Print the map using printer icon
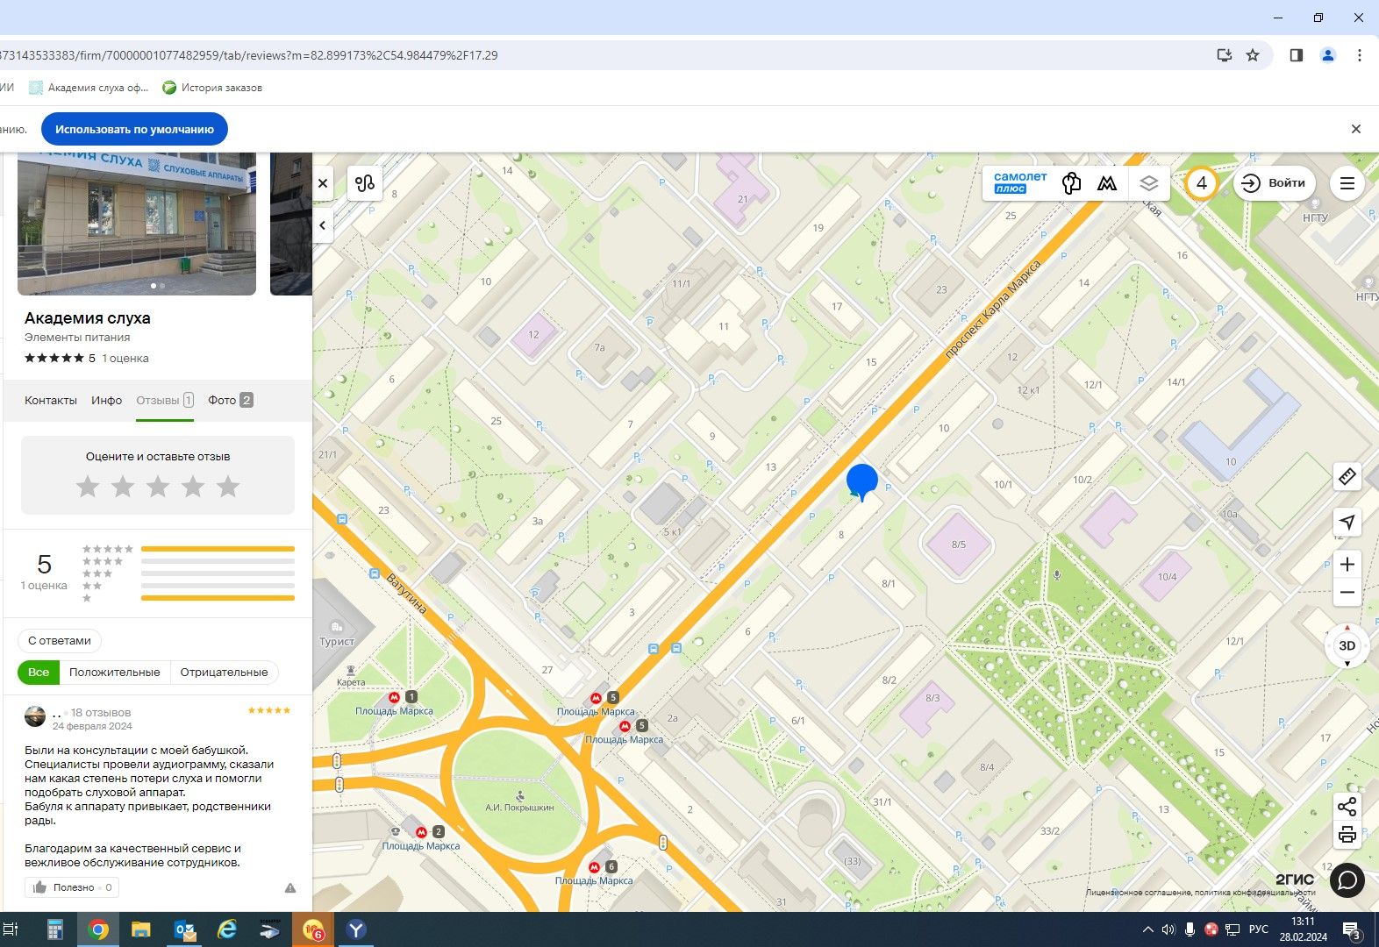 1347,834
